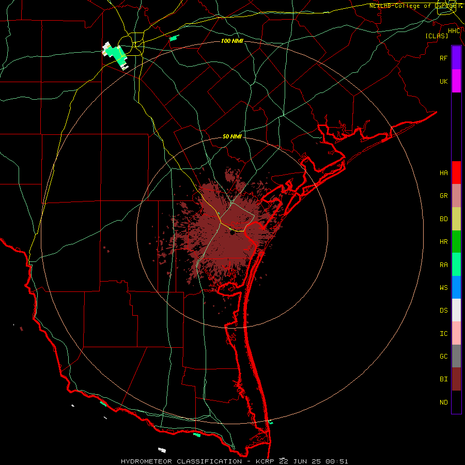
Task: Click the IC legend label
Action: pyautogui.click(x=444, y=334)
